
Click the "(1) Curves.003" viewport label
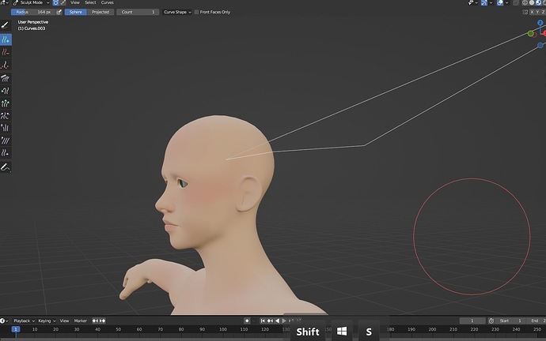(x=32, y=28)
